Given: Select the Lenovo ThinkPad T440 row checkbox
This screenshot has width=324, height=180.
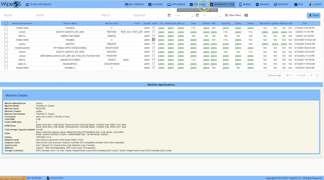Looking at the screenshot, I should click(x=6, y=56).
